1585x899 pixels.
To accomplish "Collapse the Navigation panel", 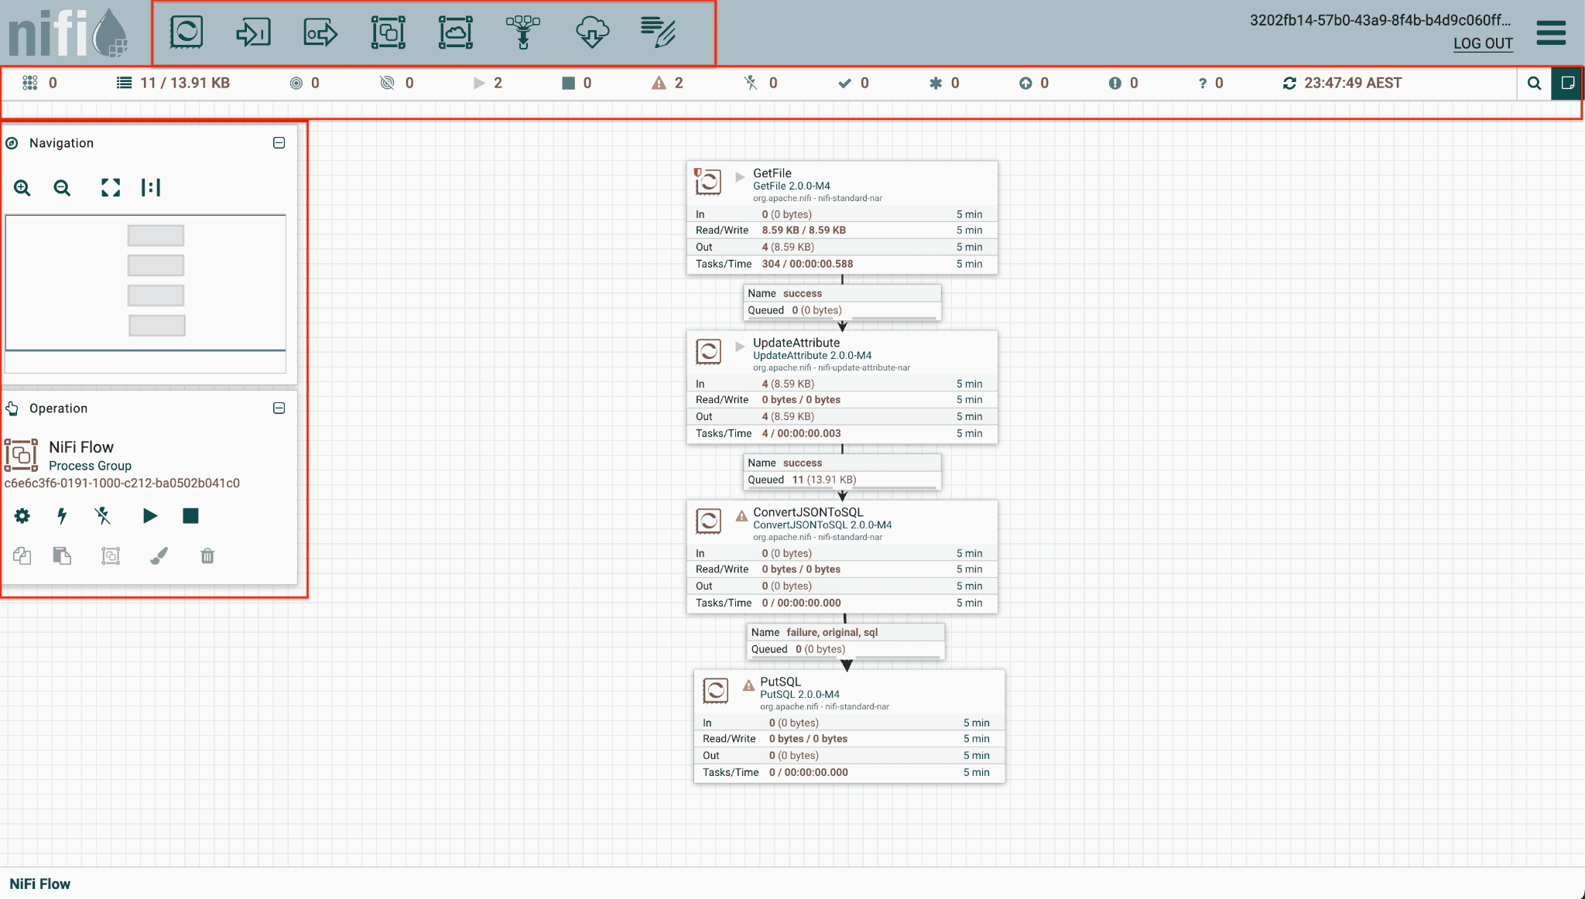I will [x=279, y=142].
